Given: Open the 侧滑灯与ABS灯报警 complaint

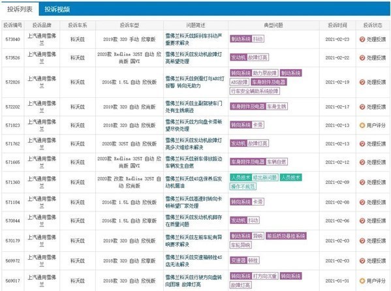Looking at the screenshot, I should pyautogui.click(x=195, y=82).
